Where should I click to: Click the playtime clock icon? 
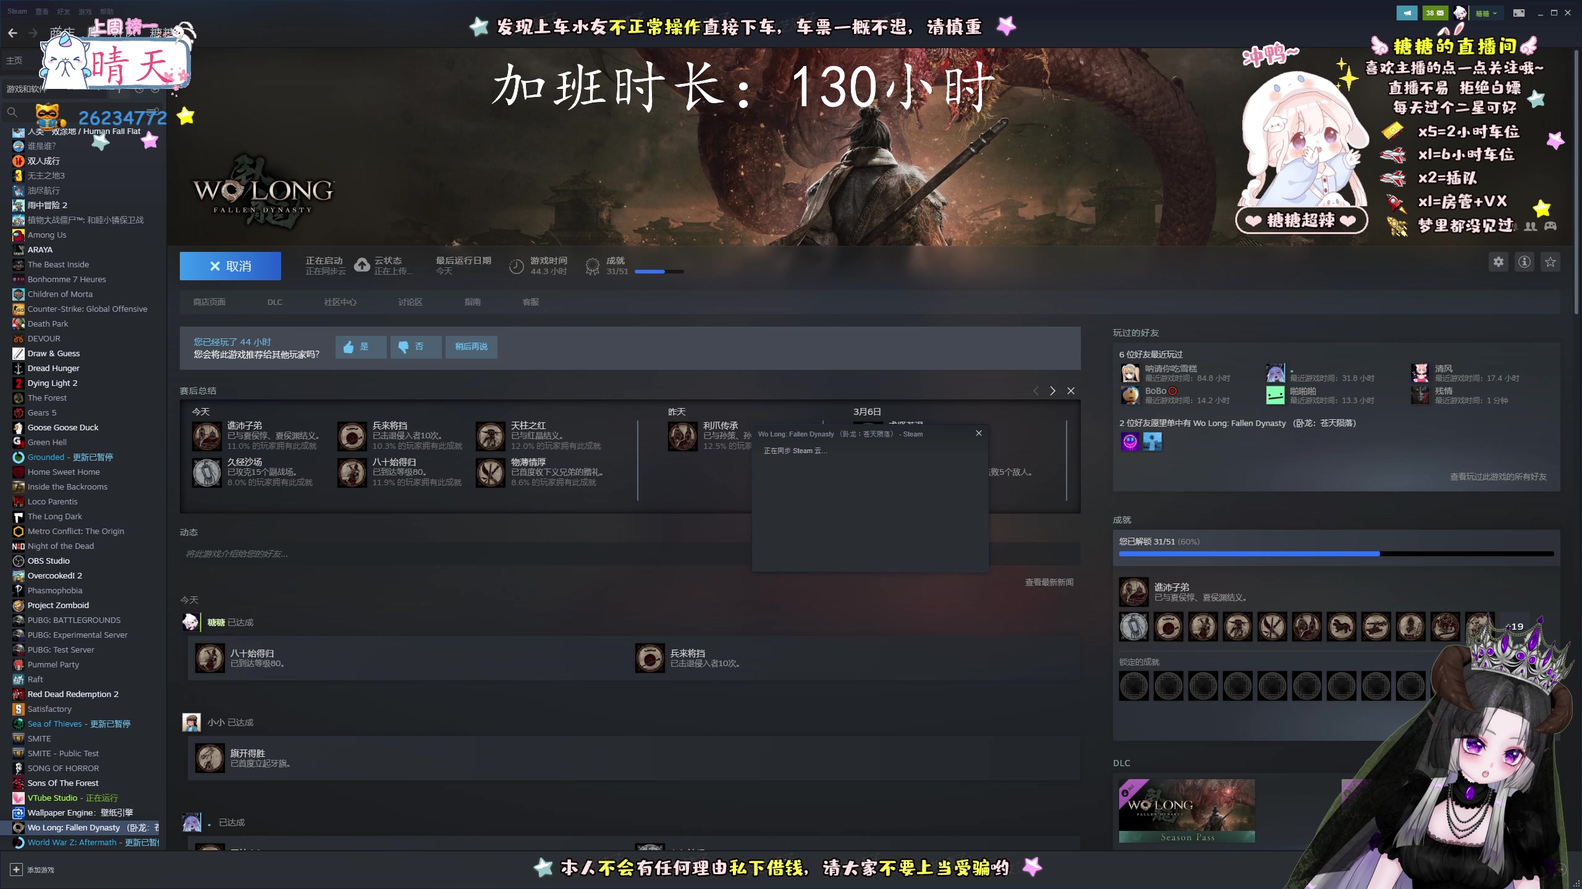(517, 266)
